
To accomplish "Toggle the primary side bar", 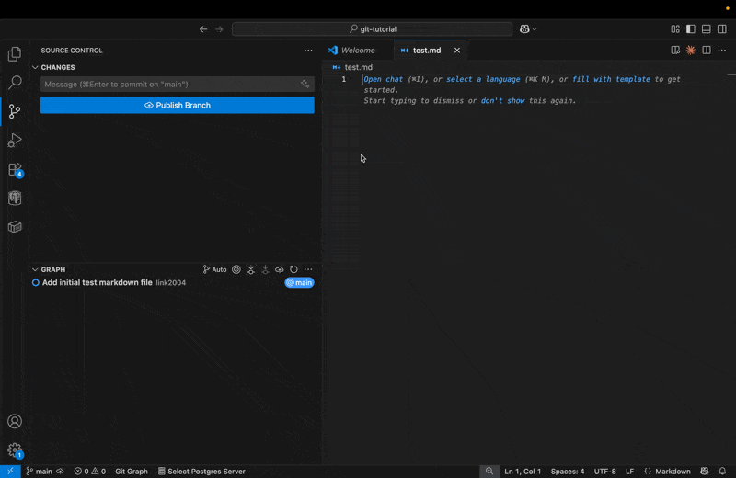I will tap(691, 29).
